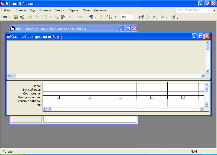Click the Build expression wand icon

(148, 17)
